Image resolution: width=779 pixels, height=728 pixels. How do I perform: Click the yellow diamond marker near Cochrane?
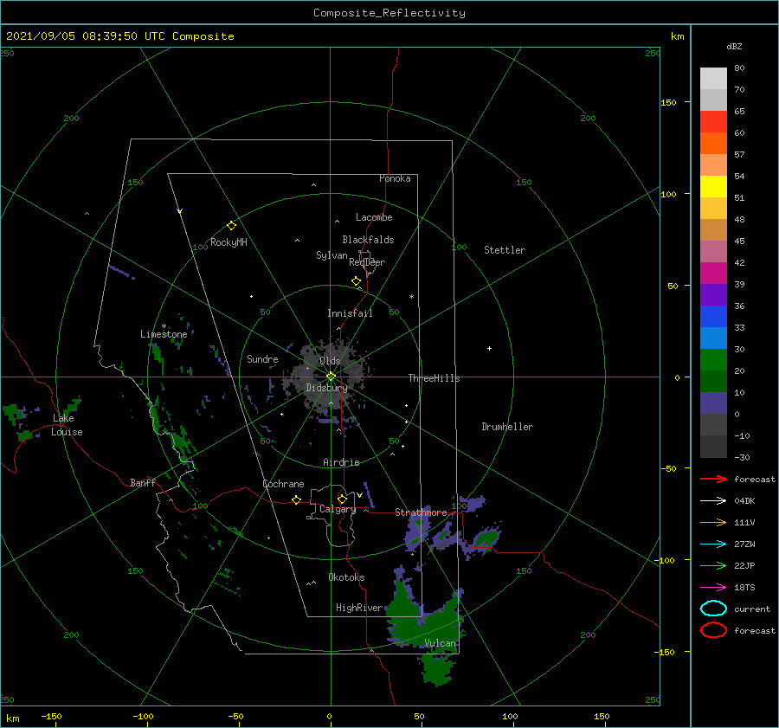(x=296, y=499)
